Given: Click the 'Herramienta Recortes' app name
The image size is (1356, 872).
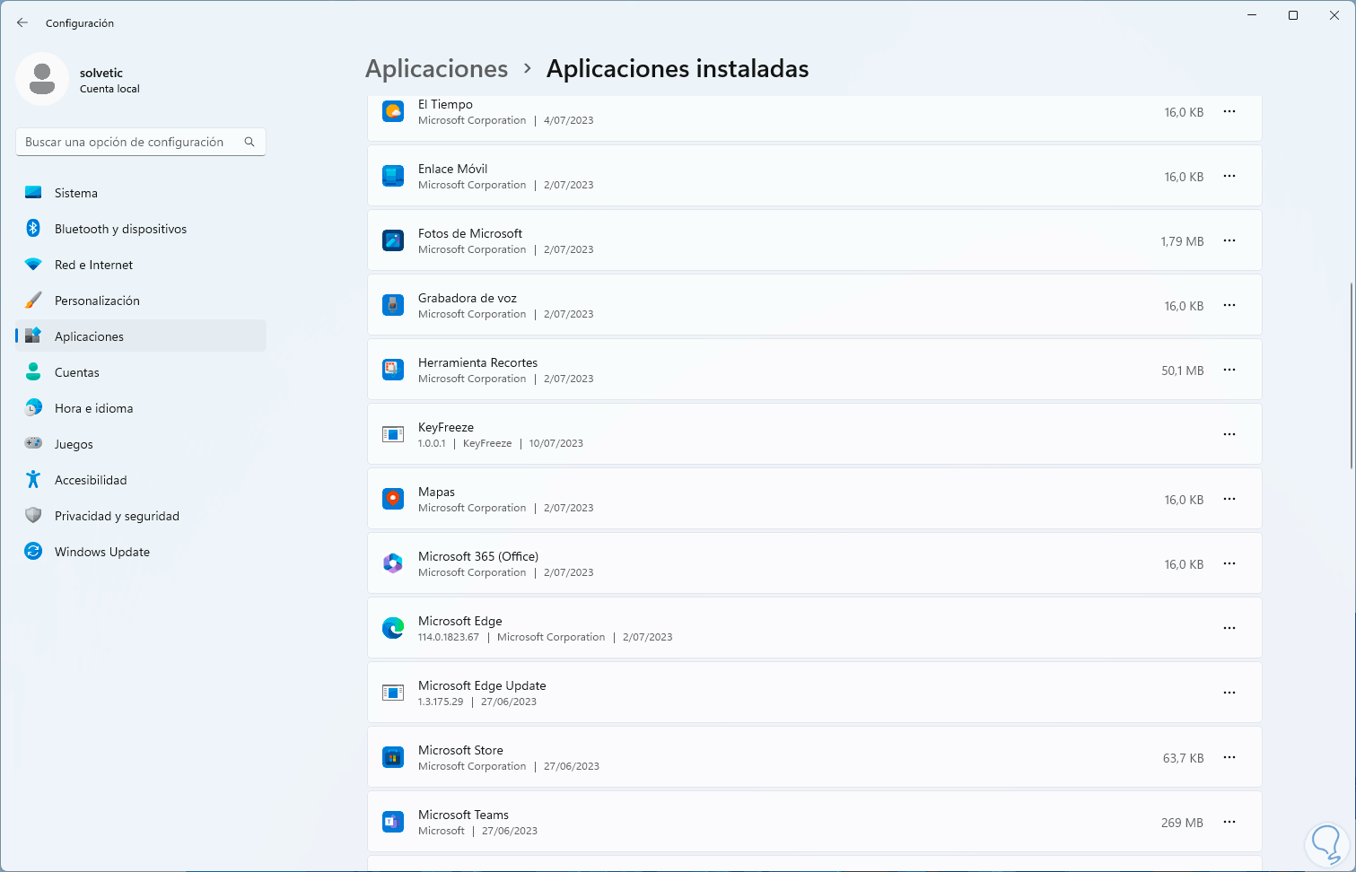Looking at the screenshot, I should 477,362.
